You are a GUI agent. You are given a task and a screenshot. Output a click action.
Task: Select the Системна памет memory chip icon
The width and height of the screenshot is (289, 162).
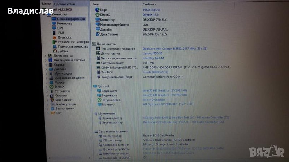tap(98, 63)
